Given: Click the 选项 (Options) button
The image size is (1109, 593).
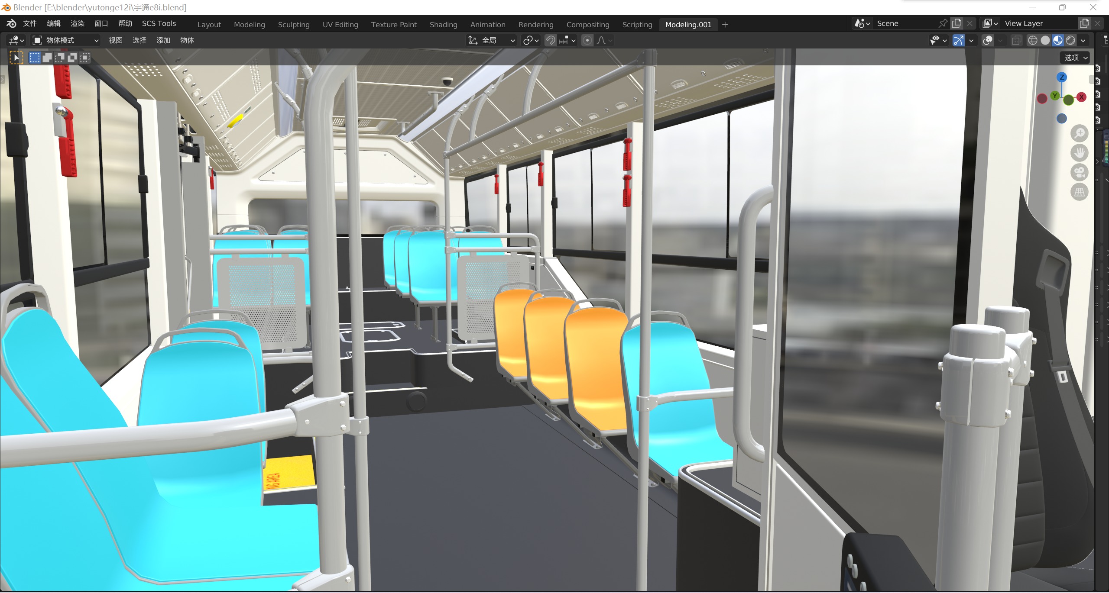Looking at the screenshot, I should point(1075,58).
